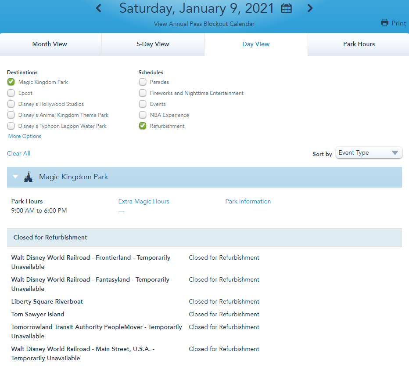
Task: Check the Fireworks and Nighttime Entertainment box
Action: pos(143,93)
